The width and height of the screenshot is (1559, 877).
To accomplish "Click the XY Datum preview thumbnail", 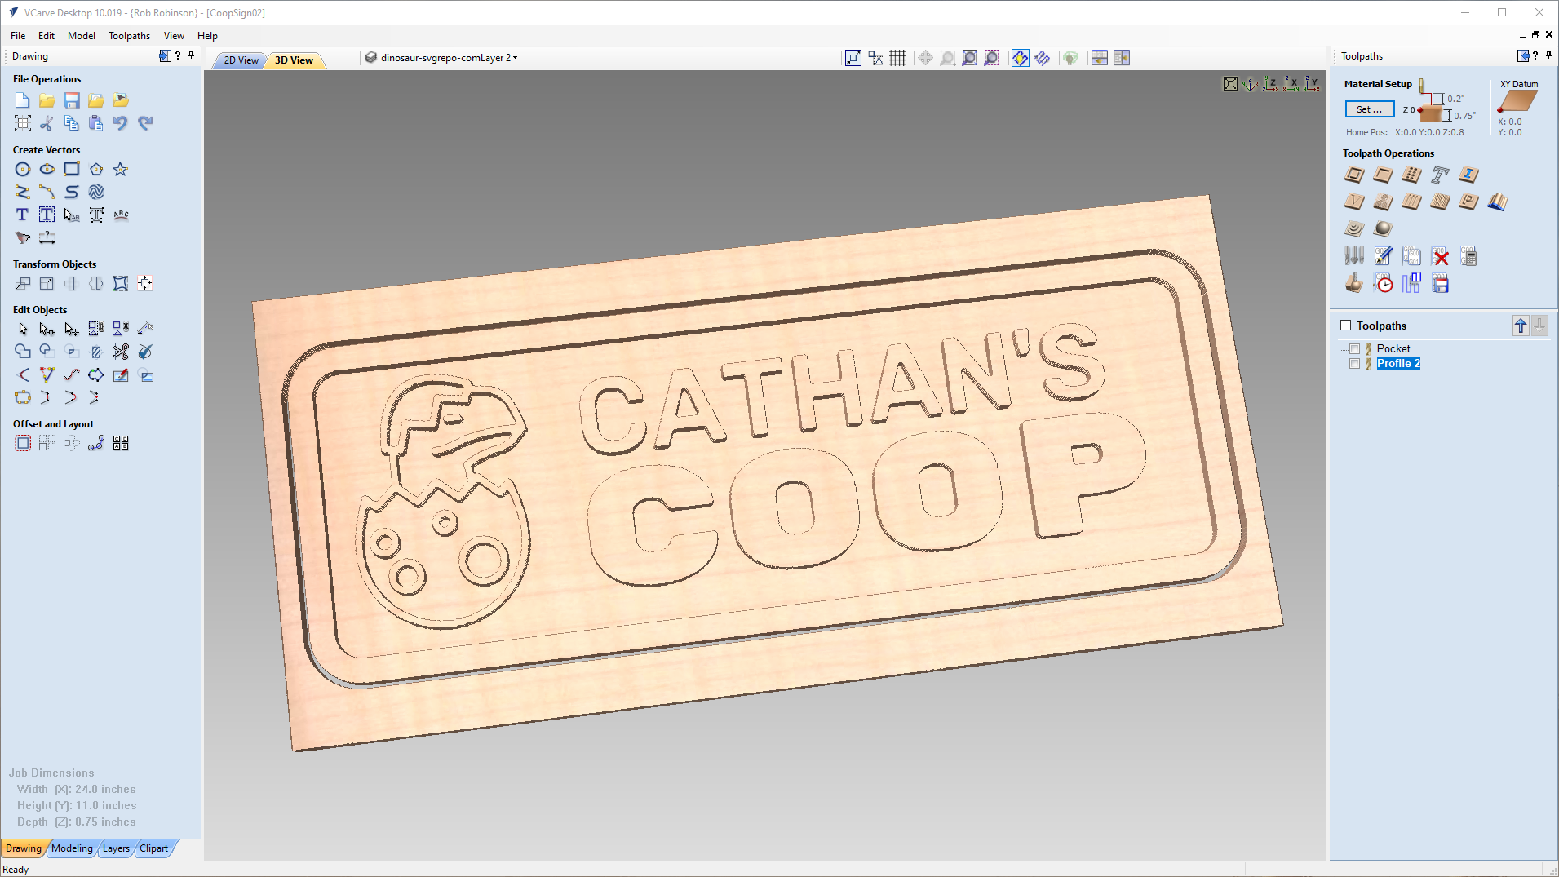I will 1517,101.
